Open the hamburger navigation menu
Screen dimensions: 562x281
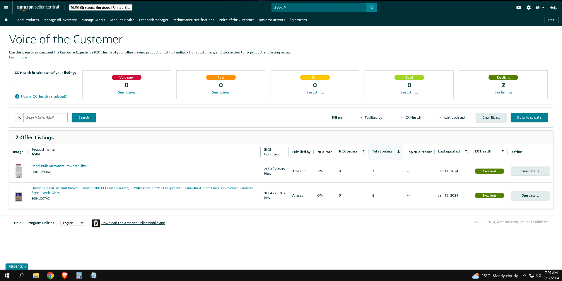pyautogui.click(x=6, y=8)
